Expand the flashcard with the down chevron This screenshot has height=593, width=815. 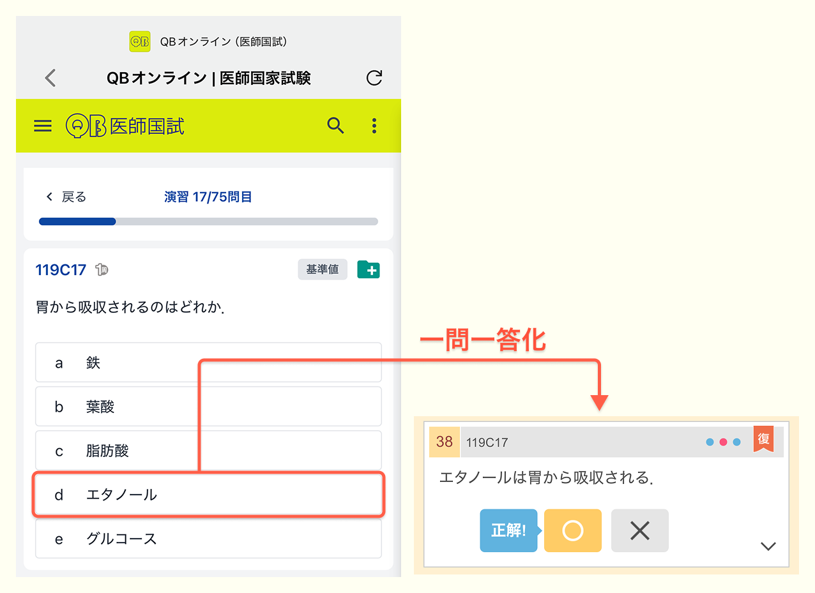768,546
